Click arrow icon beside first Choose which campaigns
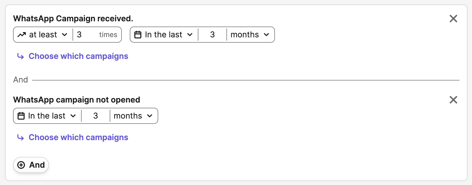The image size is (472, 185). (21, 56)
